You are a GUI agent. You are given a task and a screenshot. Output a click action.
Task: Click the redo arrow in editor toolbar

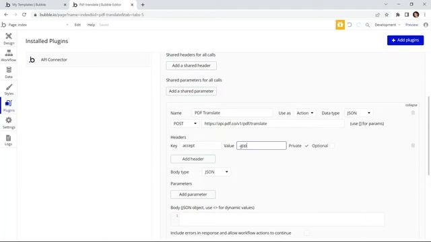[x=358, y=25]
